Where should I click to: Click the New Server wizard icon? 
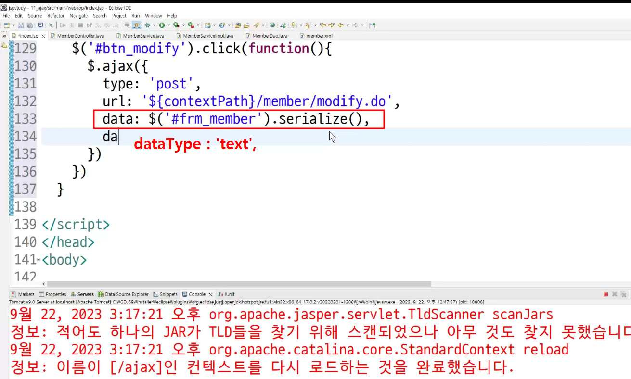pyautogui.click(x=207, y=25)
